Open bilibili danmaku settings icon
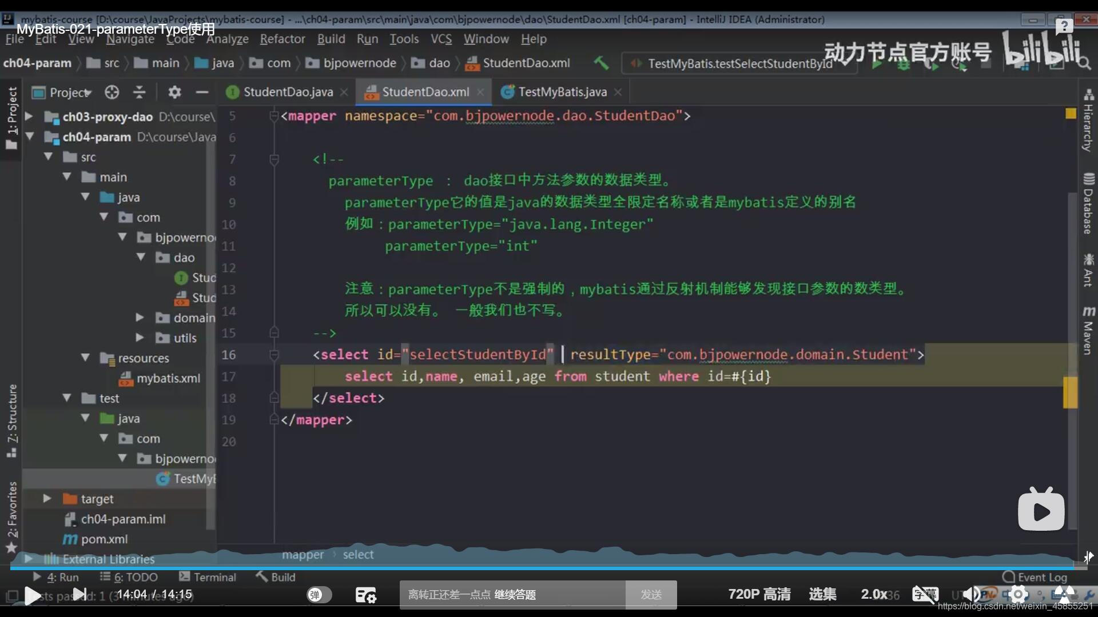Viewport: 1098px width, 617px height. 366,595
